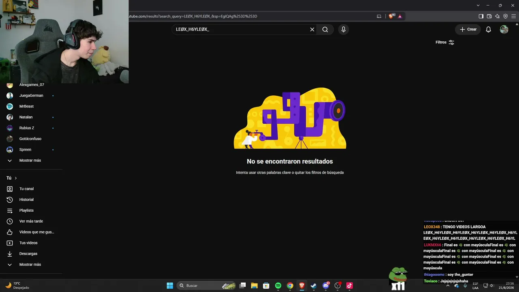Expand subscriptions with Mostrar más below Spreen
Screen dimensions: 519x292
point(30,160)
